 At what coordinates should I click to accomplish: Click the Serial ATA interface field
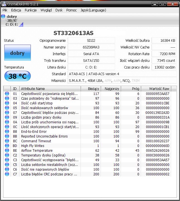pos(91,54)
